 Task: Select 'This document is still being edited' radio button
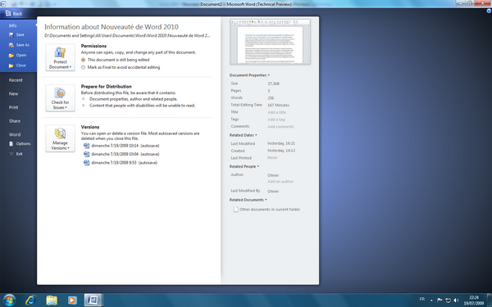[x=83, y=60]
